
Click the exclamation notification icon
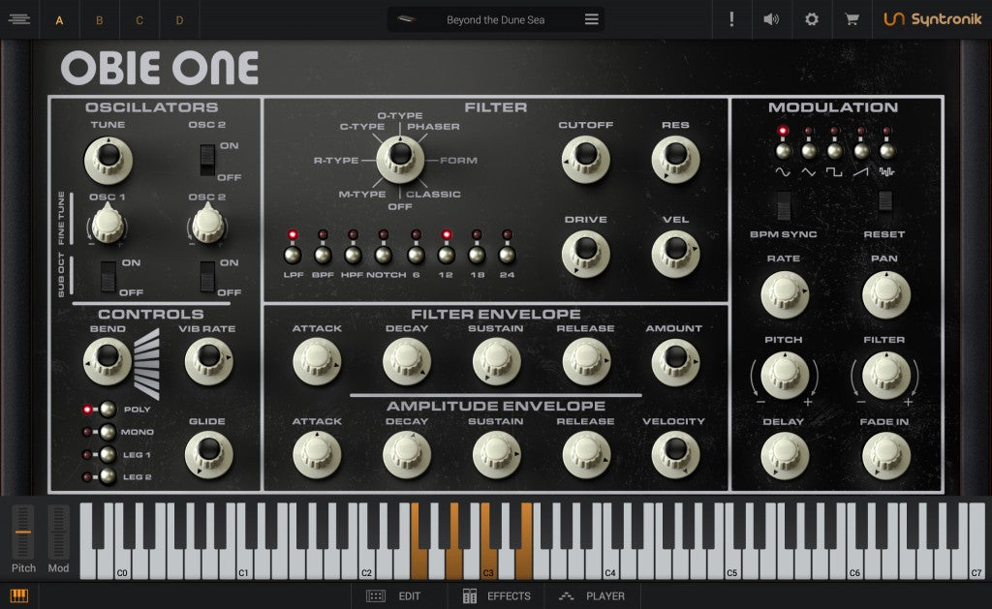731,18
